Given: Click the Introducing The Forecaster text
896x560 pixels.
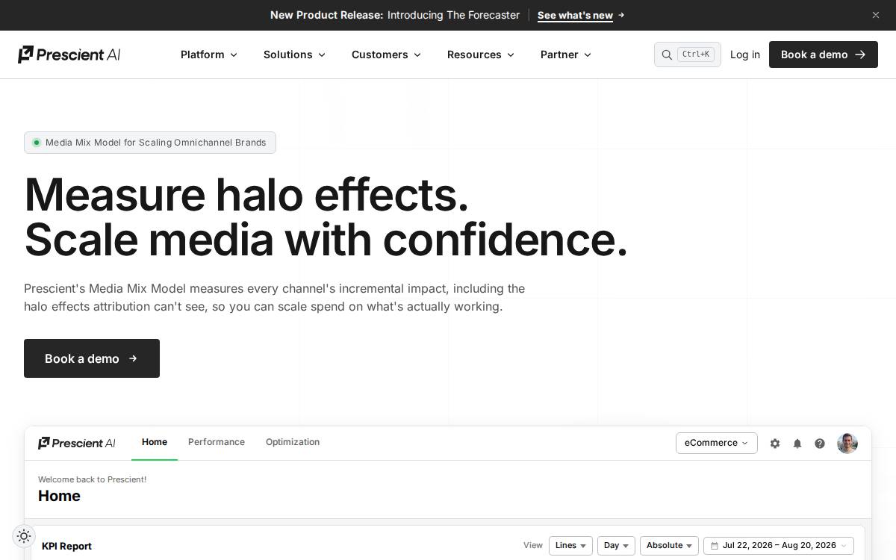Looking at the screenshot, I should pos(453,15).
